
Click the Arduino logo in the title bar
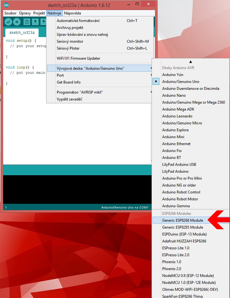point(7,5)
